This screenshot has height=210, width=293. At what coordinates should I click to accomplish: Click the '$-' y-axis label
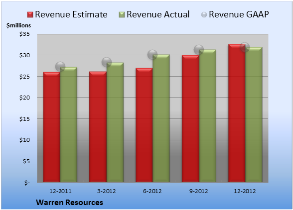pyautogui.click(x=27, y=182)
